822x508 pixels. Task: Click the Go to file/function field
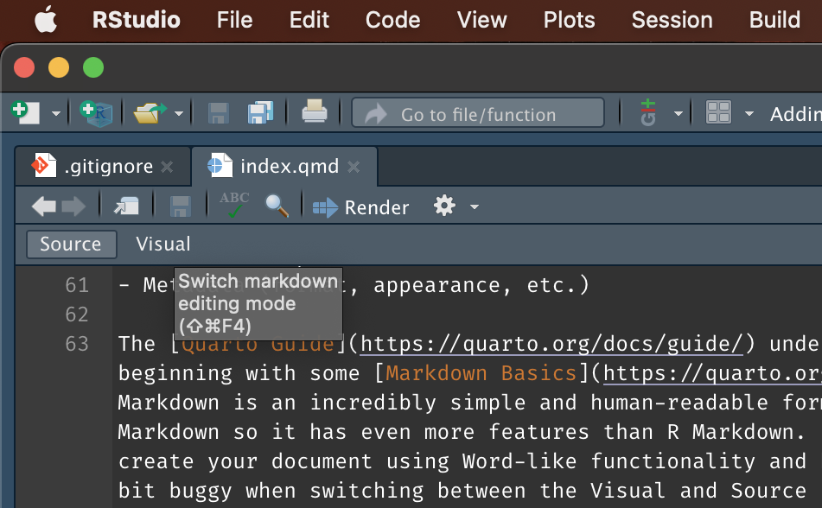pyautogui.click(x=478, y=113)
